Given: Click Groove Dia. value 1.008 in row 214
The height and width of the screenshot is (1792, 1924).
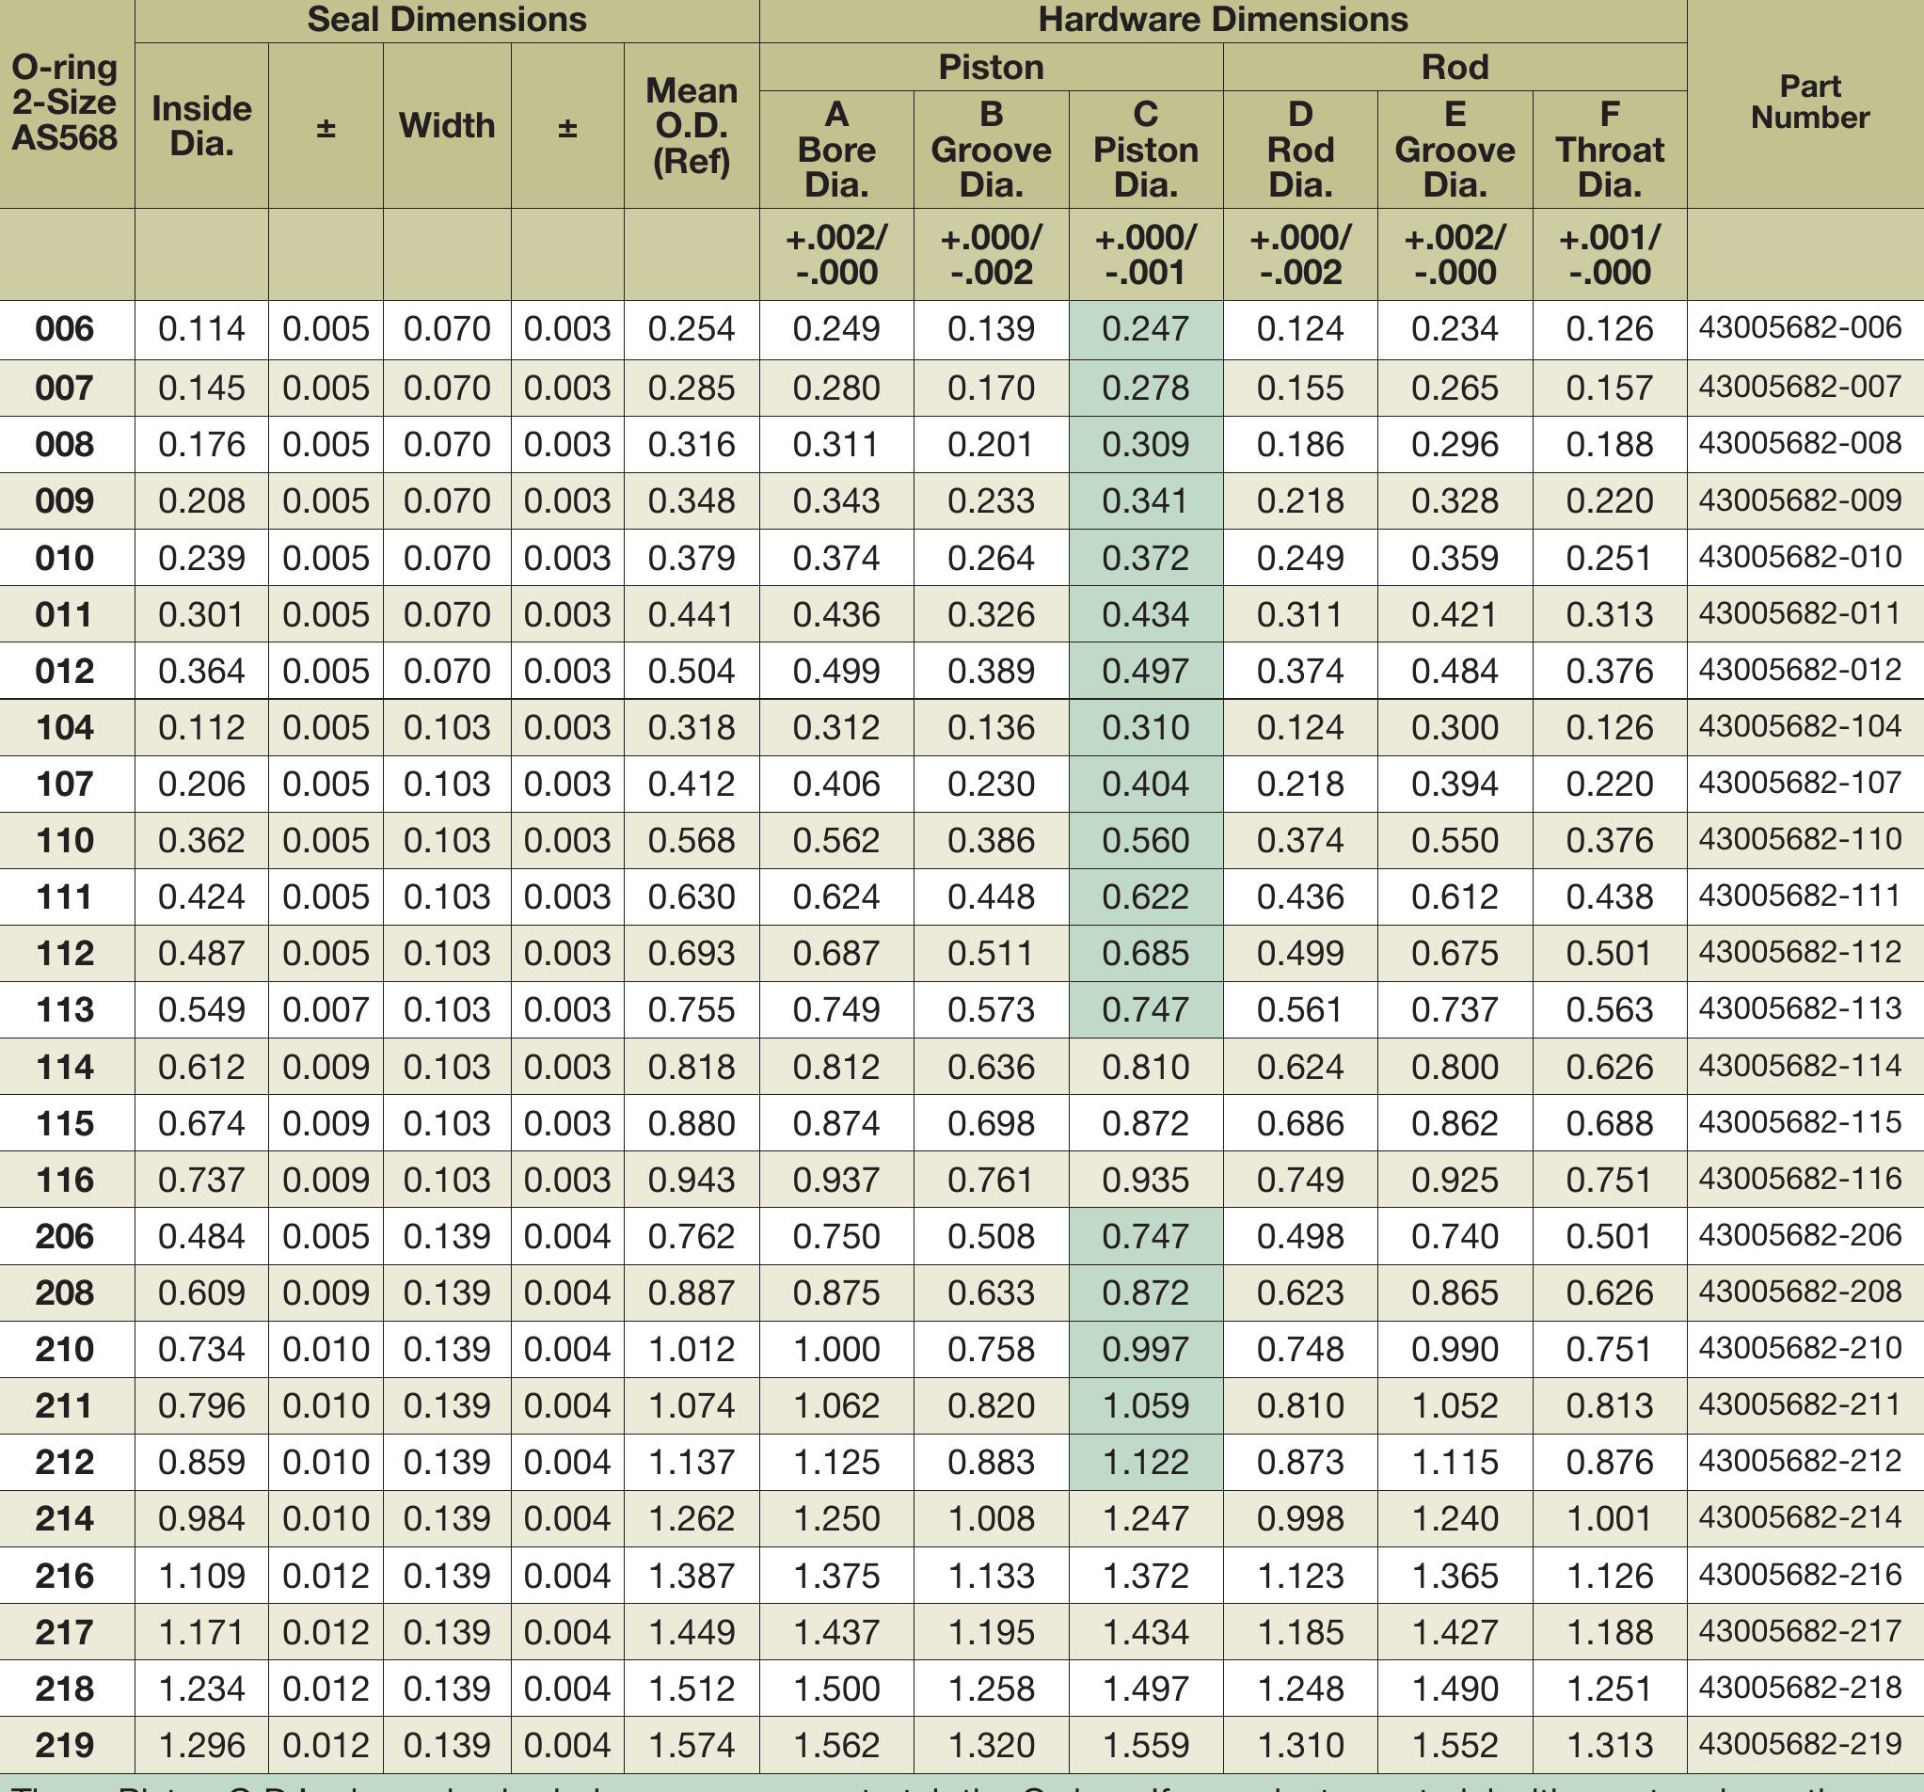Looking at the screenshot, I should click(991, 1519).
